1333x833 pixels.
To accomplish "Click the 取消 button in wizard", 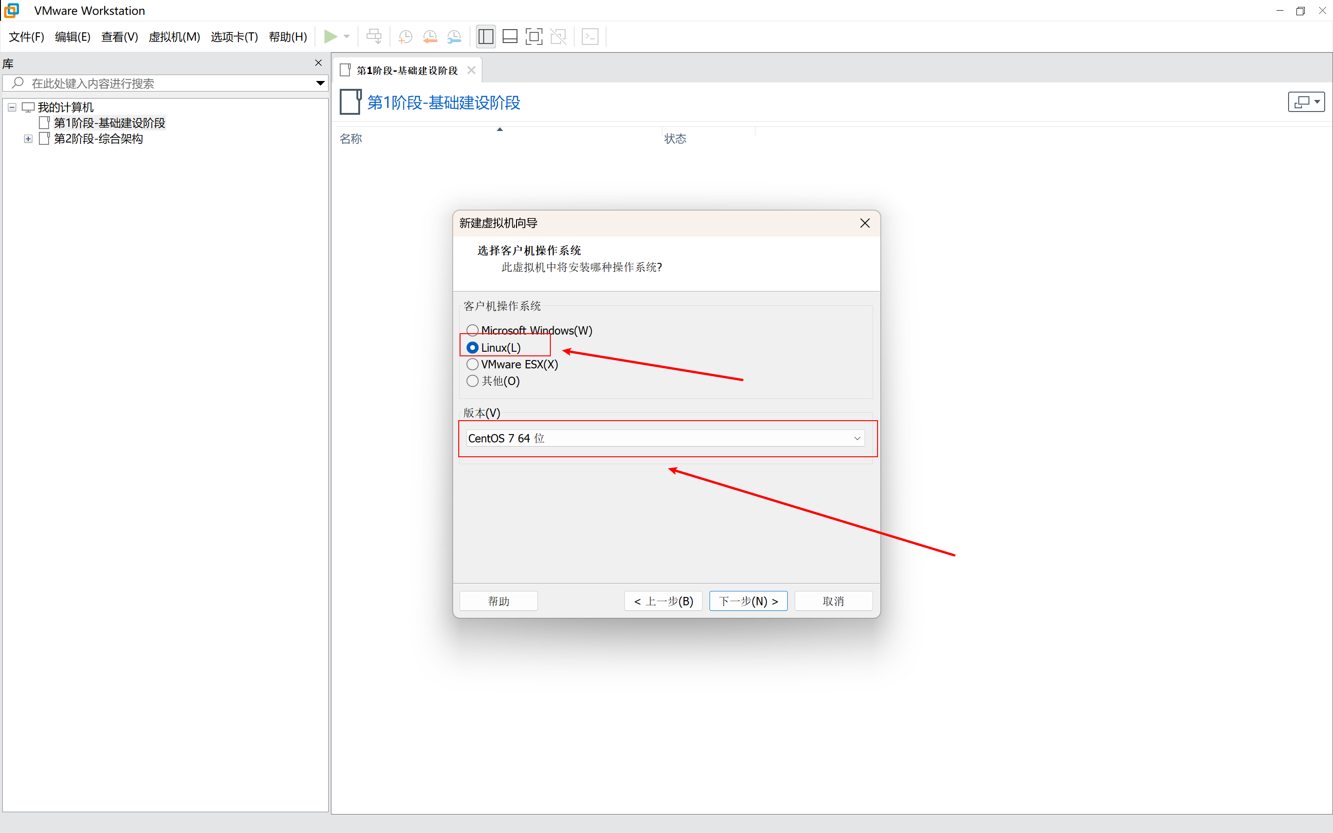I will [833, 601].
